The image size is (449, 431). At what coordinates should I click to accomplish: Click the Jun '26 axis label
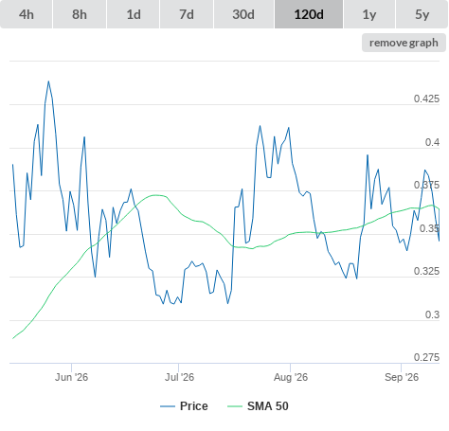tap(71, 377)
